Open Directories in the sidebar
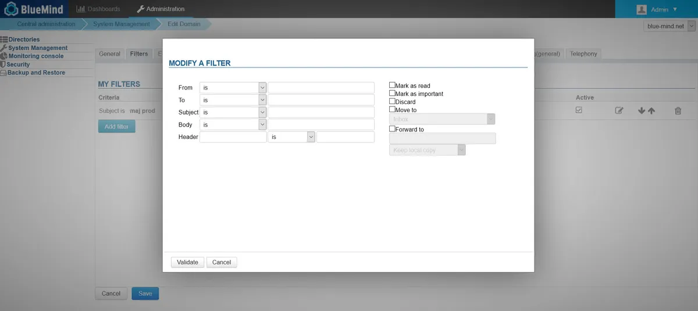 [24, 40]
